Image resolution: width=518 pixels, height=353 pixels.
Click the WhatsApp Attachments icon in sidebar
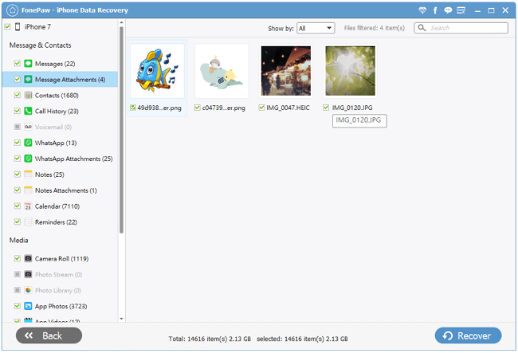click(28, 159)
